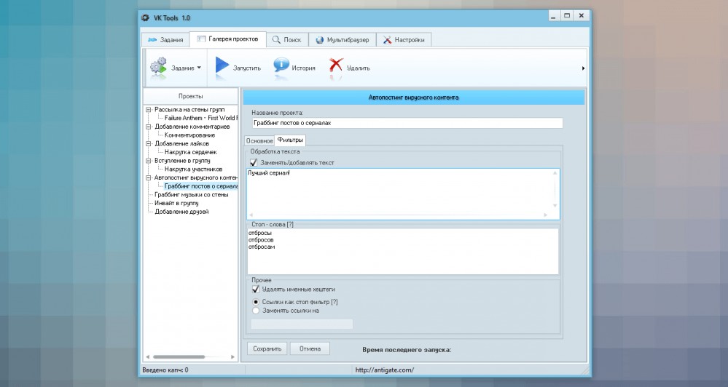Collapse Добавление комментариев node

149,127
